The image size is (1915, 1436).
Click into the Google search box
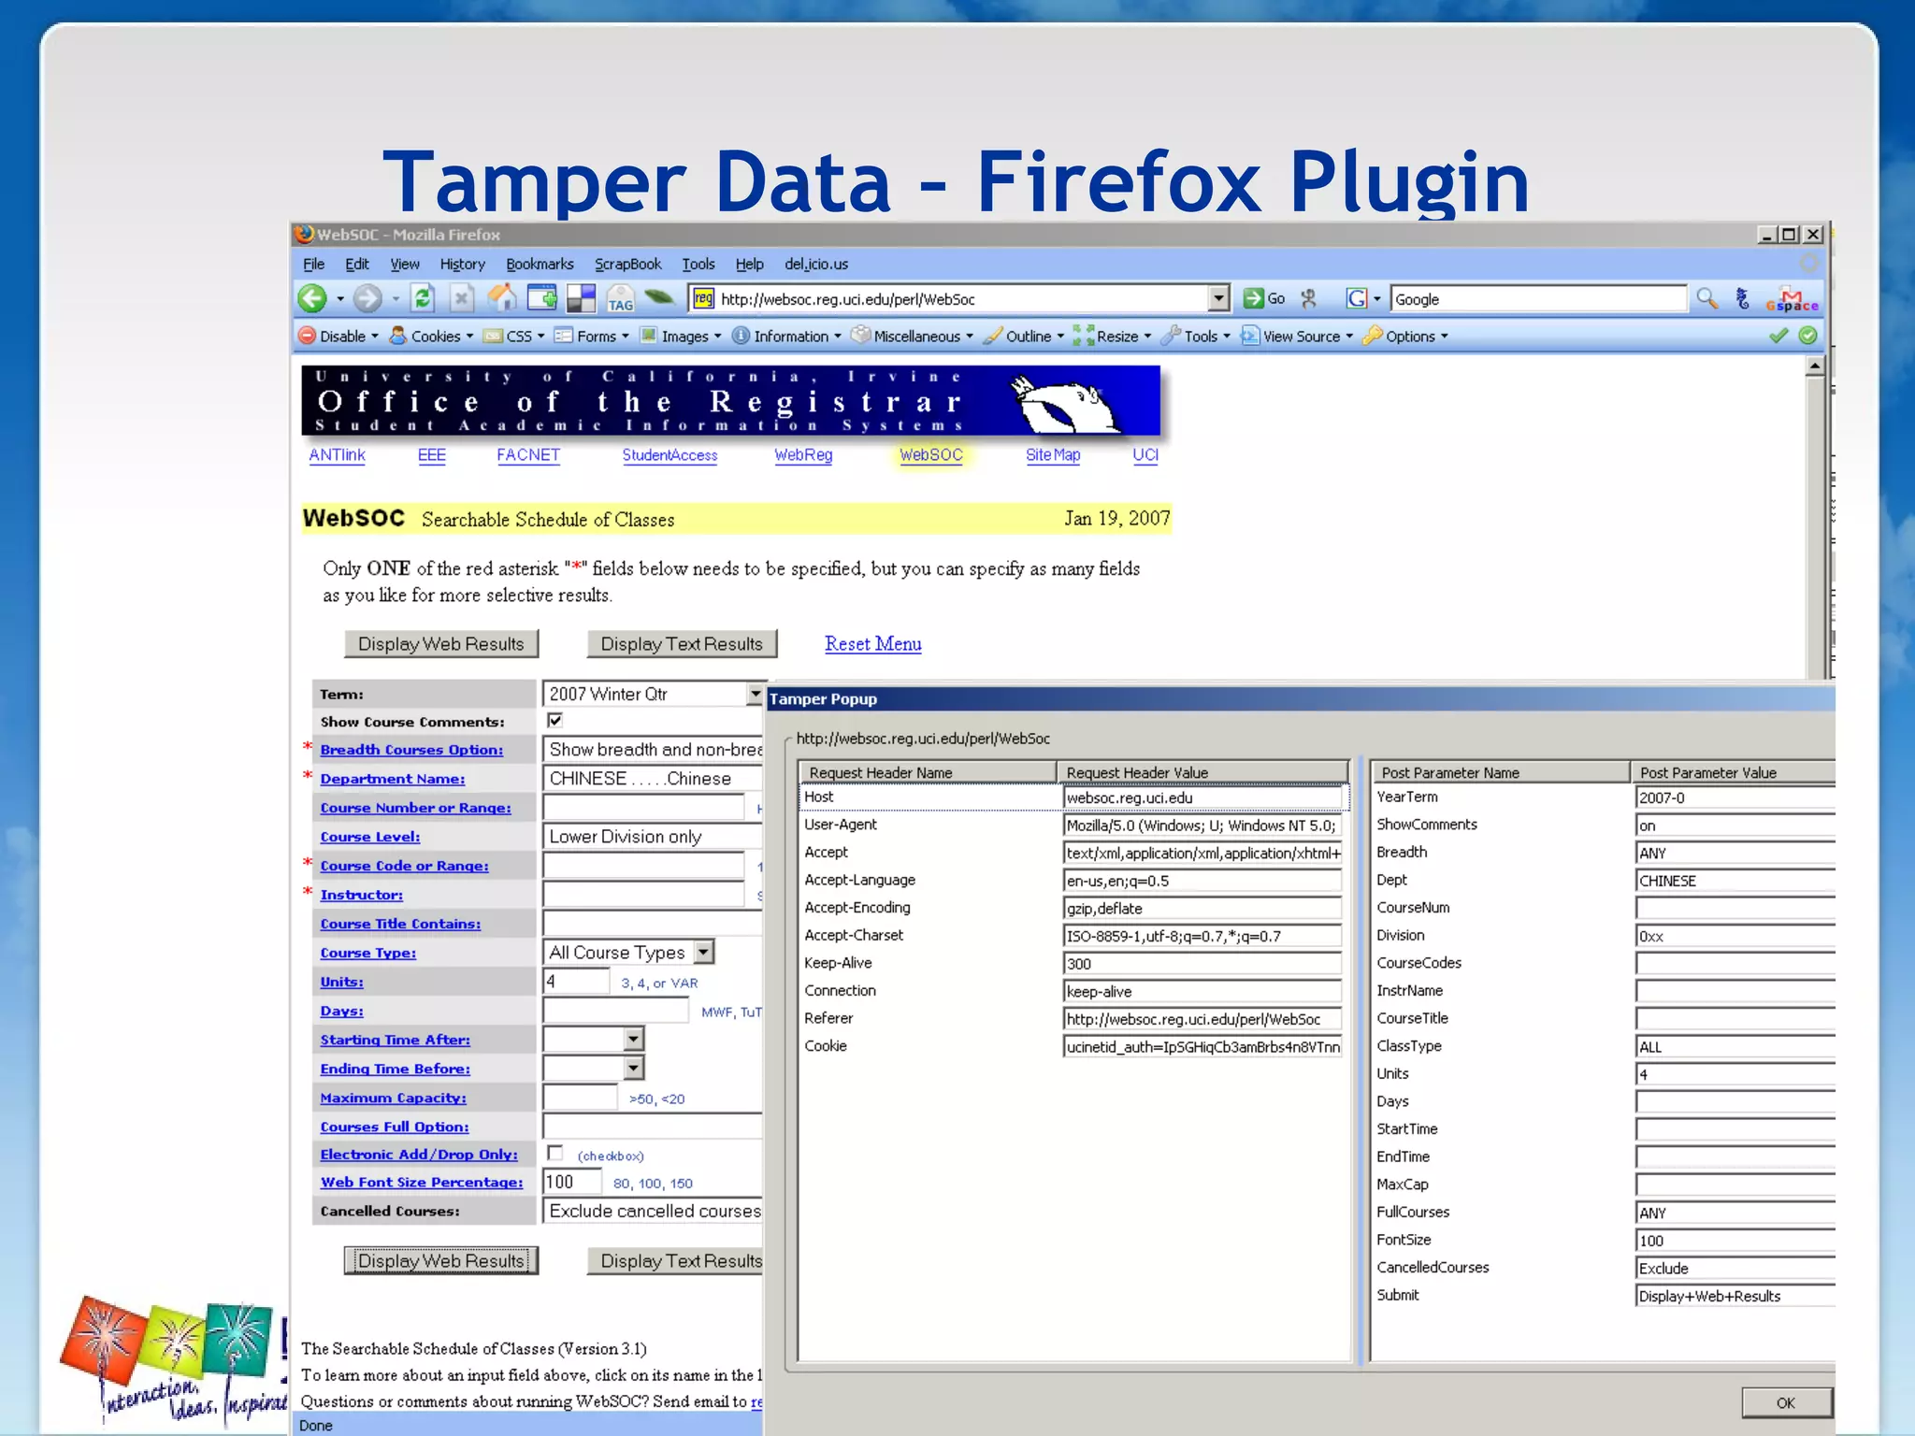tap(1538, 299)
